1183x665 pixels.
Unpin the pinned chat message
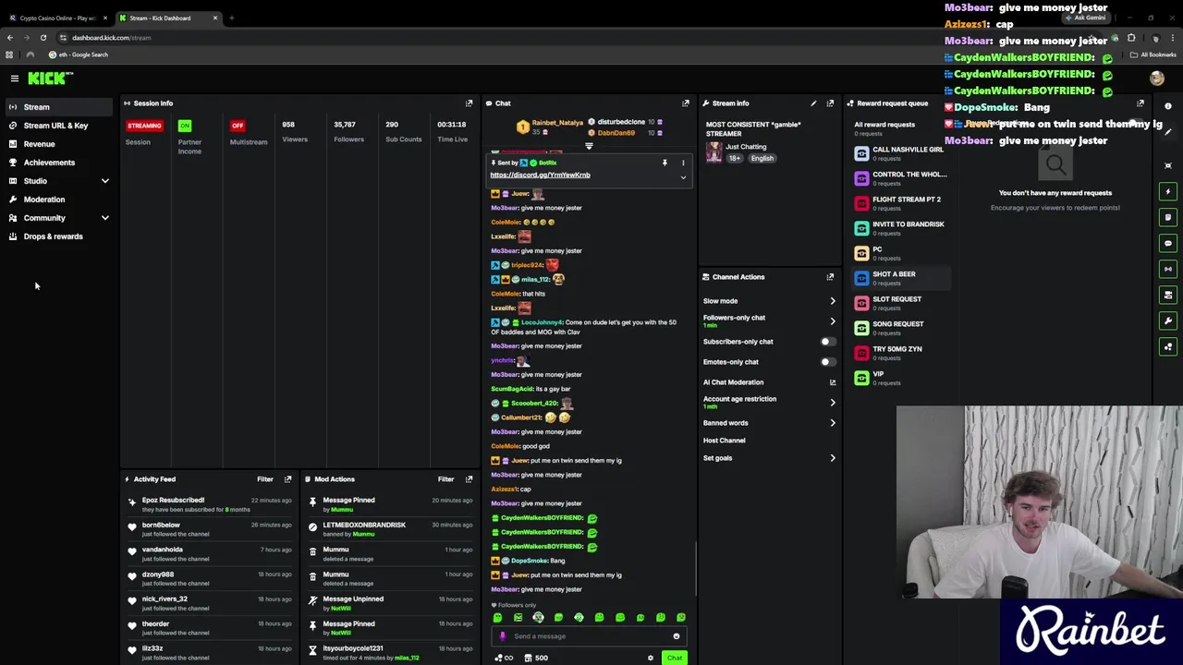click(665, 163)
